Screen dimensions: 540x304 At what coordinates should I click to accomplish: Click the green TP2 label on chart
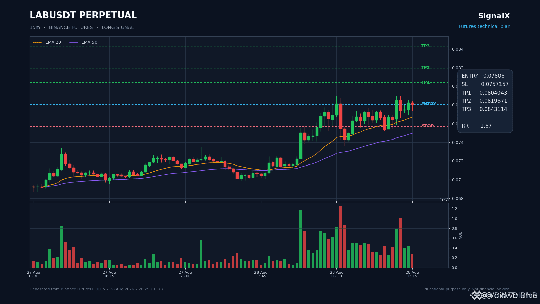pyautogui.click(x=425, y=68)
